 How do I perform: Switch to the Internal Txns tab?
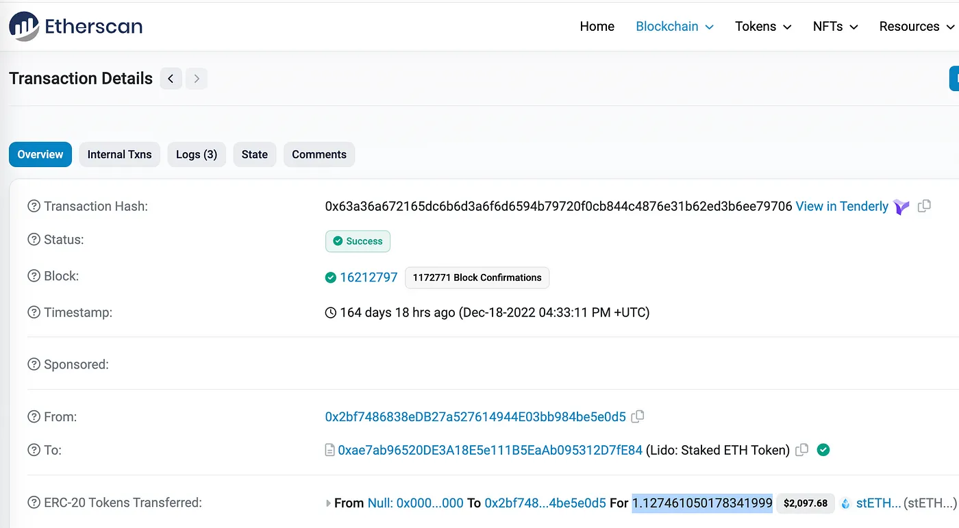119,154
